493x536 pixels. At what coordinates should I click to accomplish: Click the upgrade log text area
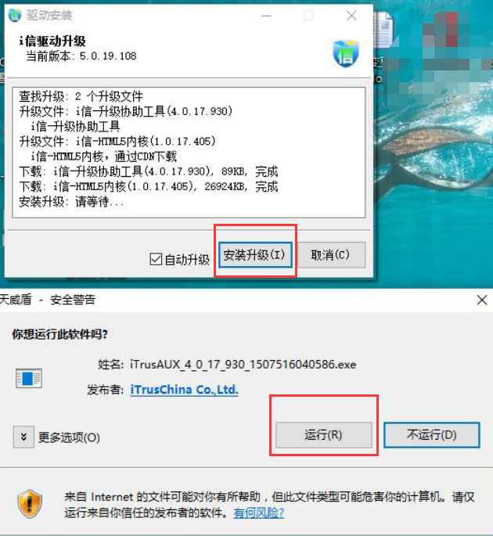coord(189,153)
